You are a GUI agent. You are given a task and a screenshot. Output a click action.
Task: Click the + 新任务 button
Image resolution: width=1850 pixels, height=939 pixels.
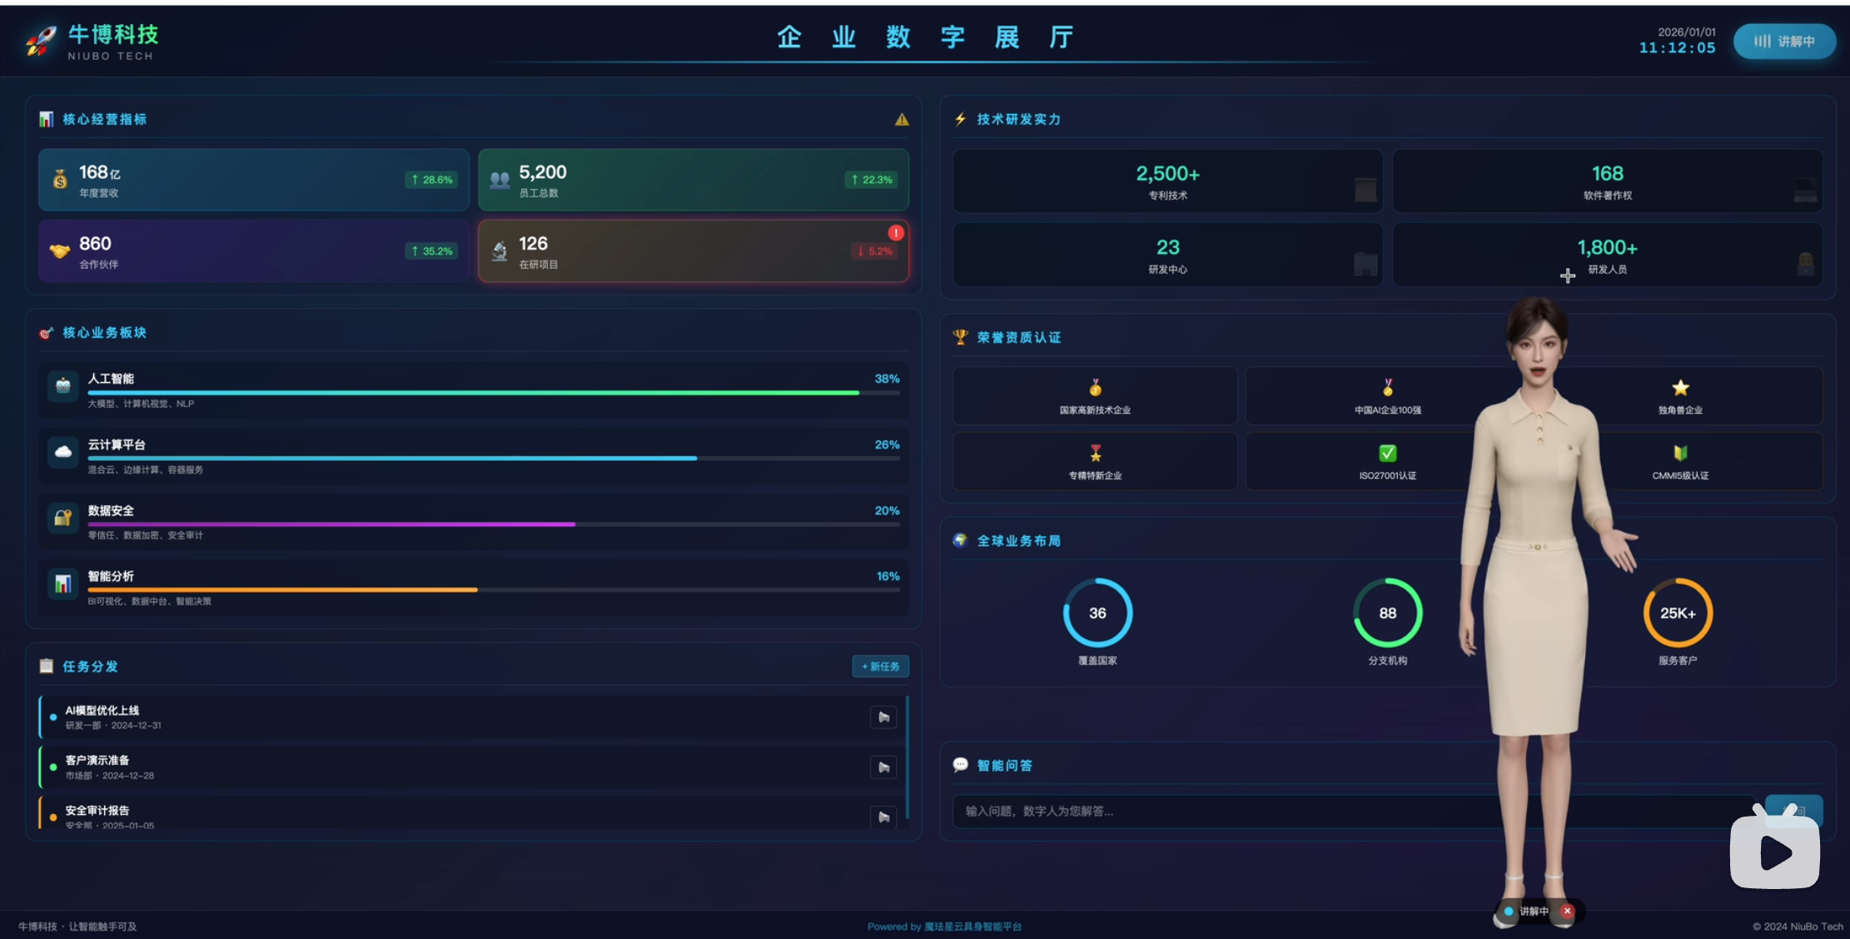point(880,666)
